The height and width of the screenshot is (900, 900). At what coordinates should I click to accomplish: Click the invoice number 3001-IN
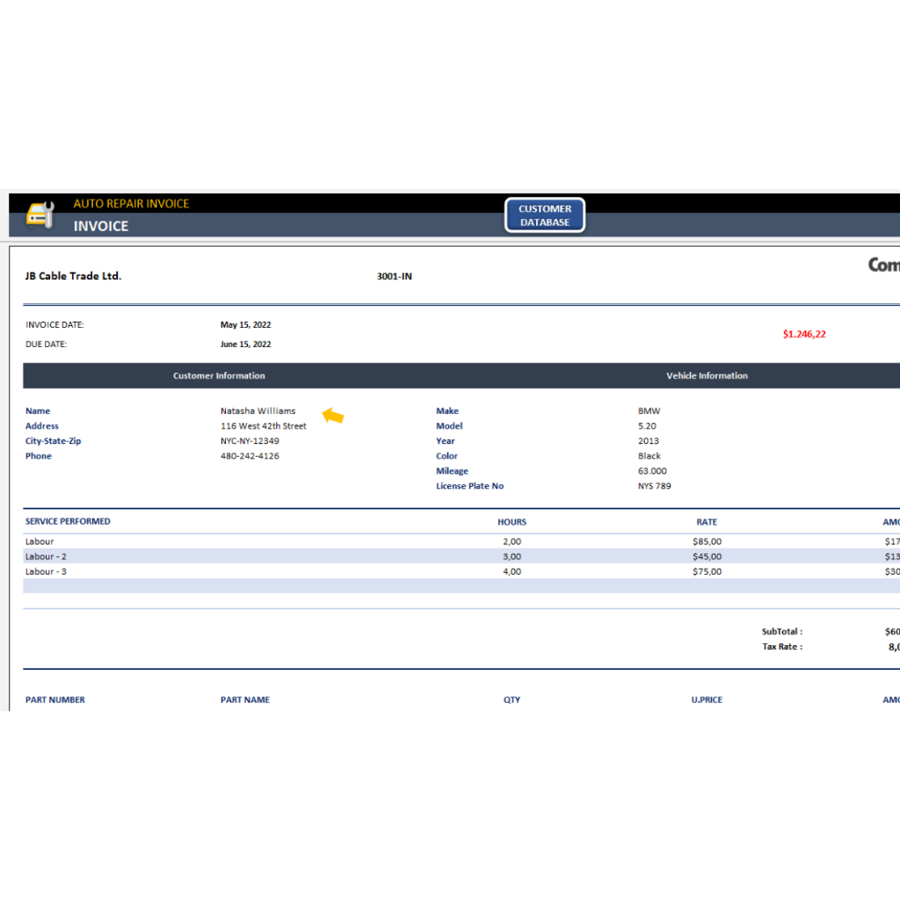pos(392,276)
